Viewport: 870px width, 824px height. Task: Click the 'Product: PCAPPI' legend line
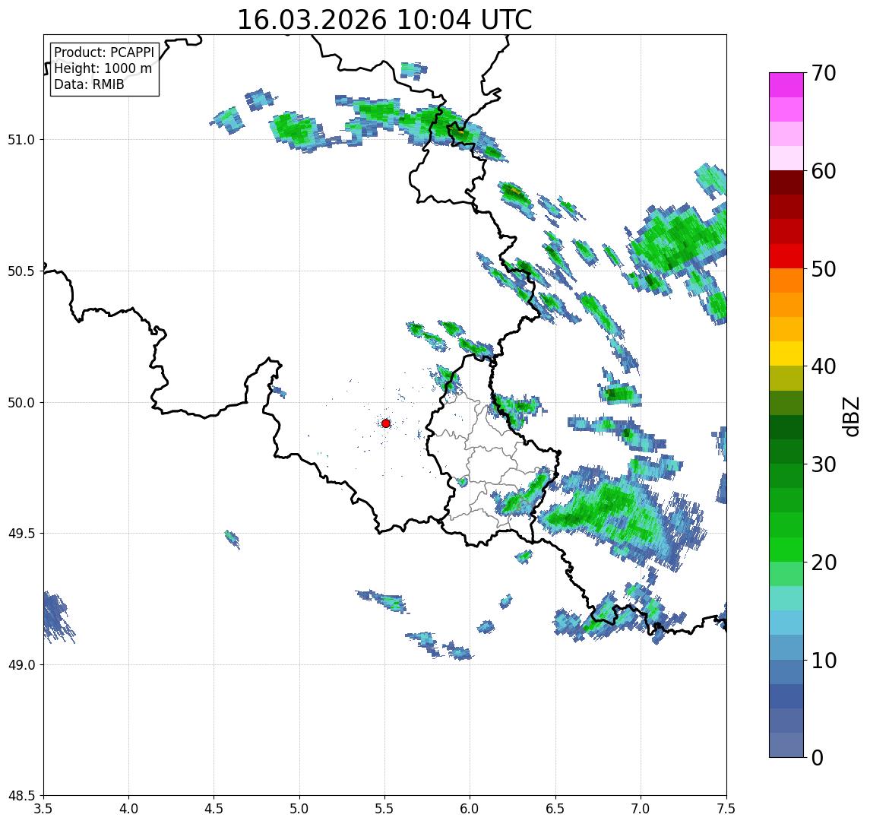(x=104, y=52)
